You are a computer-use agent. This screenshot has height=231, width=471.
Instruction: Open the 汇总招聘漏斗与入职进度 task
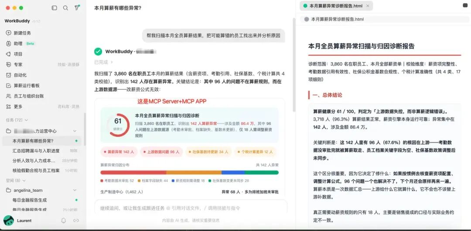coord(36,151)
